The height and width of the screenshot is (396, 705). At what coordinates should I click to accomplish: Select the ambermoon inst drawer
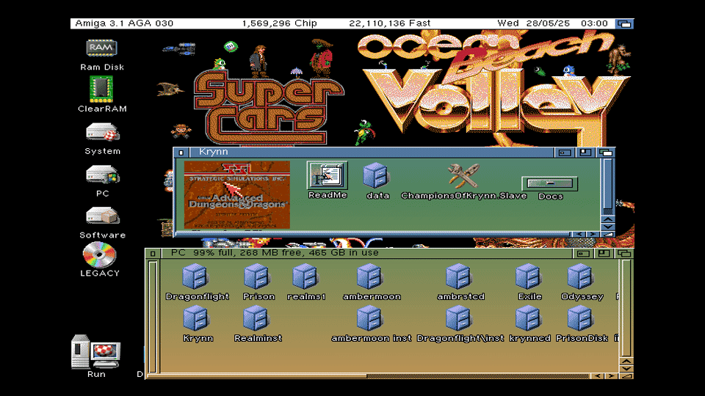pos(369,318)
